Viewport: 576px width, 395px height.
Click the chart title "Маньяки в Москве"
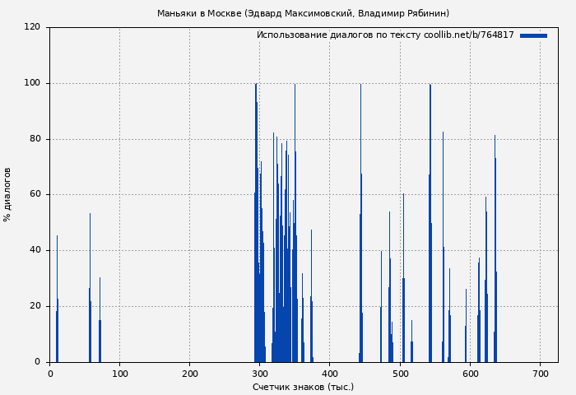tap(303, 13)
